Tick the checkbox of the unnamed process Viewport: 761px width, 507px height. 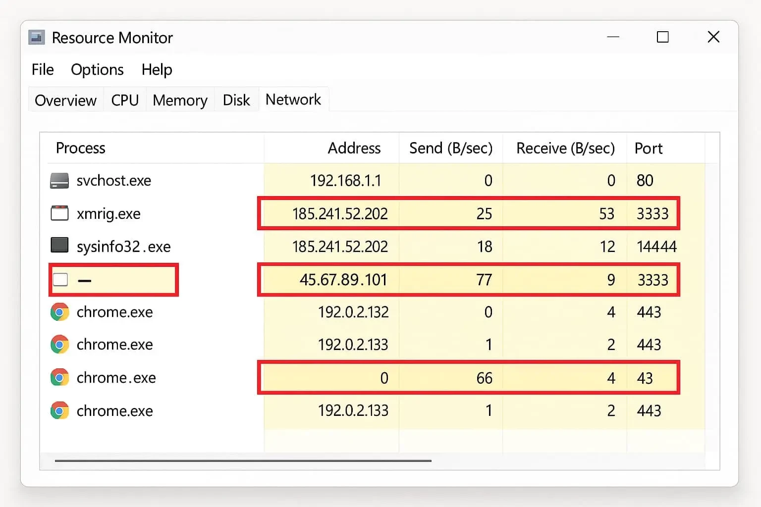point(60,280)
